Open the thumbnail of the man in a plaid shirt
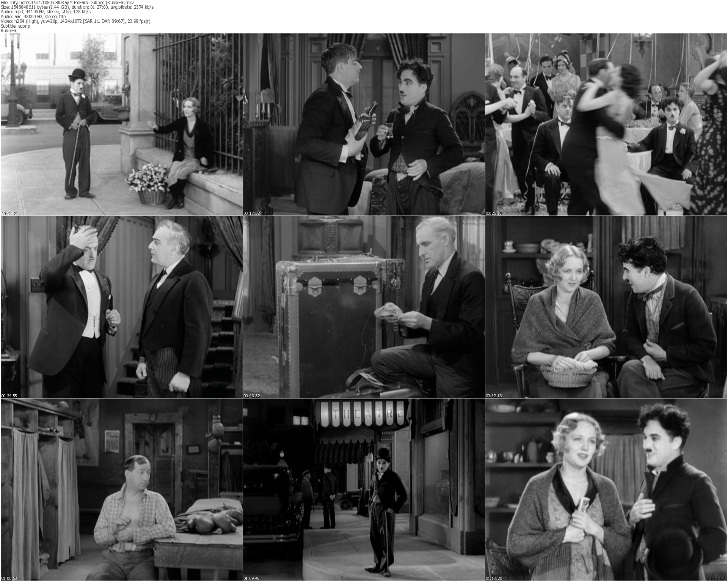 (121, 490)
